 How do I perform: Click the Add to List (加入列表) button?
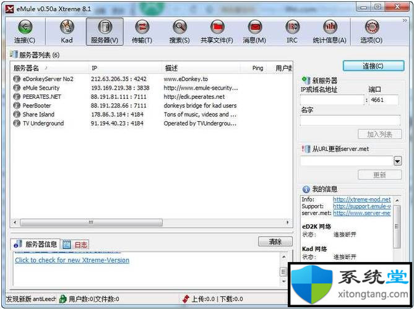tap(380, 135)
